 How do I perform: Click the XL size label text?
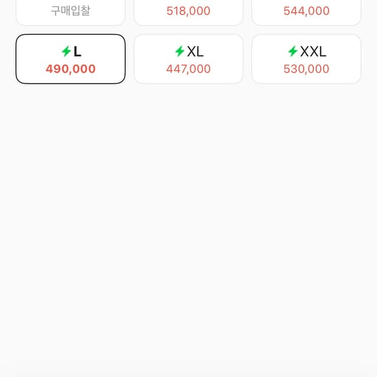click(x=195, y=52)
